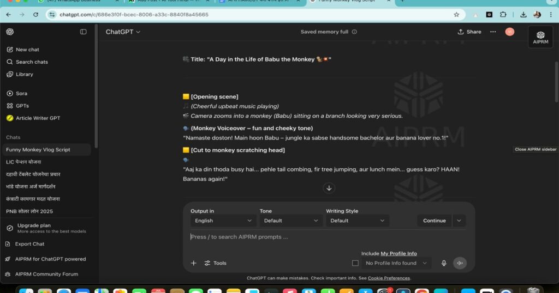Screen dimensions: 559x293
Task: Open GPTs page
Action: (18, 106)
